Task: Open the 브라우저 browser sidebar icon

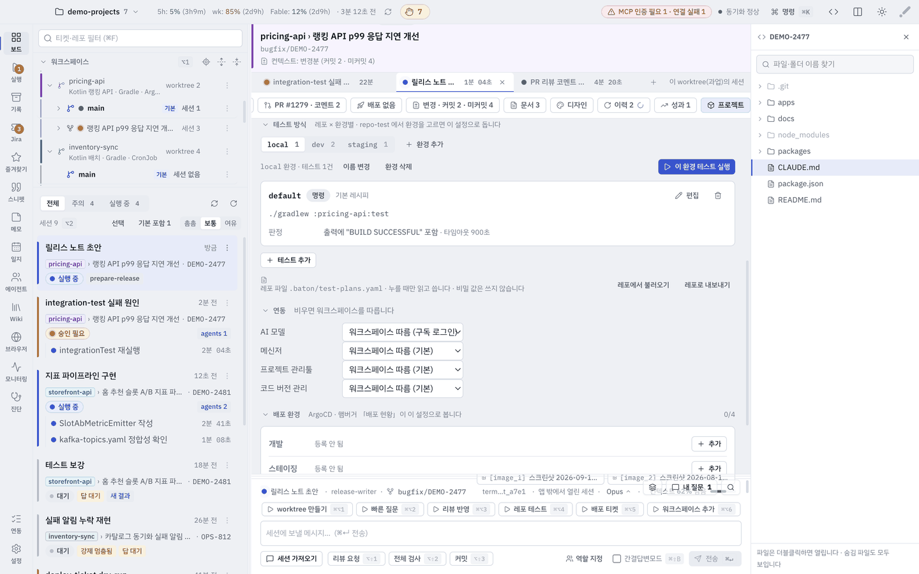Action: [x=16, y=342]
